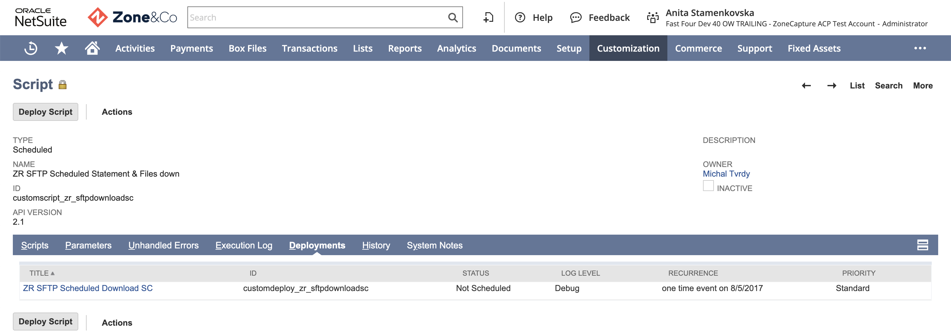The image size is (951, 334).
Task: Click the top Deploy Script button
Action: pyautogui.click(x=46, y=112)
